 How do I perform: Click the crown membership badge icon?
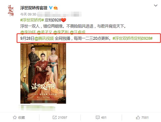(56, 8)
